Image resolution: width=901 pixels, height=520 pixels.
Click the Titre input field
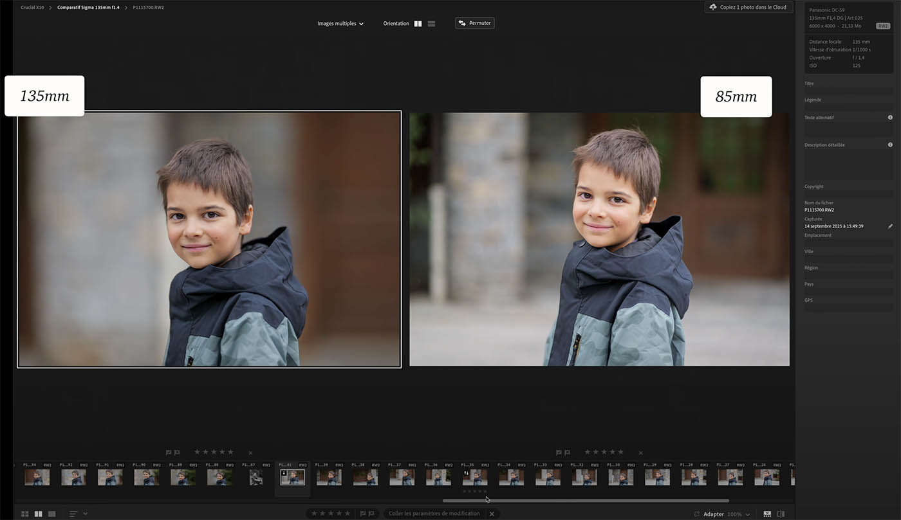click(848, 91)
